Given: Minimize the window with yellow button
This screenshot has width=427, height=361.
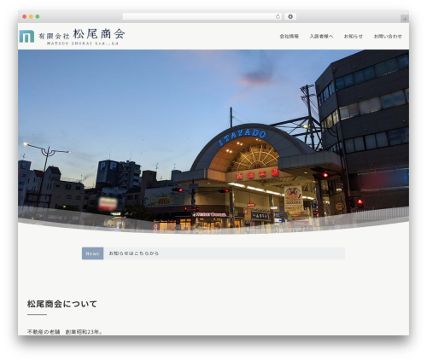Looking at the screenshot, I should pyautogui.click(x=31, y=17).
